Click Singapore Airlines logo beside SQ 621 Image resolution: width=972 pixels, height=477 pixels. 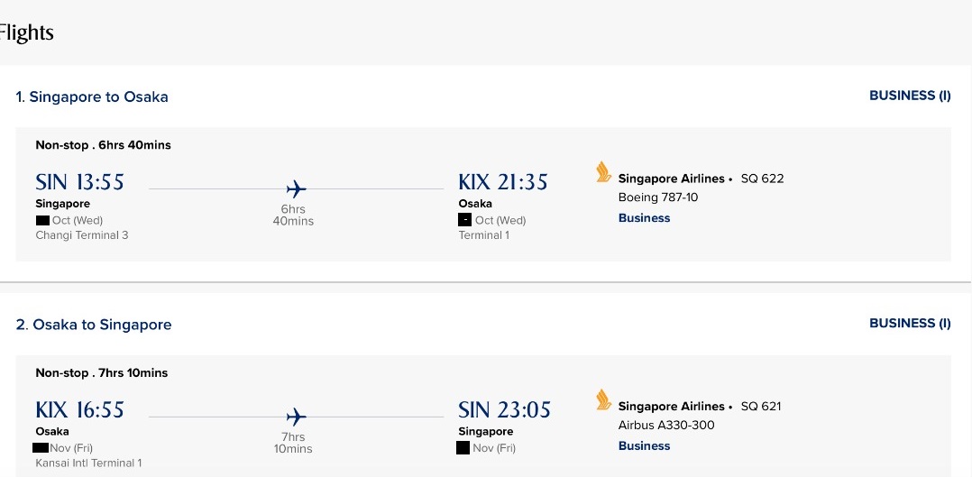click(604, 400)
